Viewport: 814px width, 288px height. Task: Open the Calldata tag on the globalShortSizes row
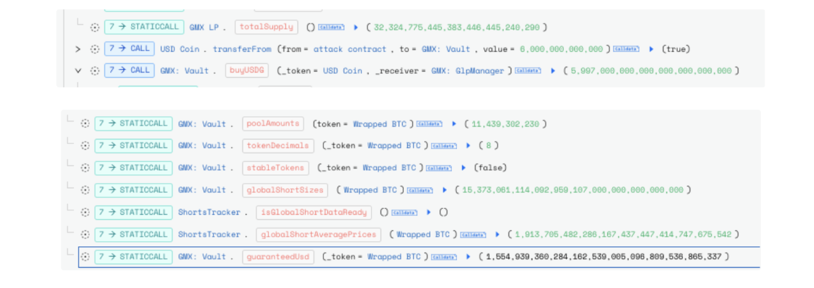[x=420, y=190]
